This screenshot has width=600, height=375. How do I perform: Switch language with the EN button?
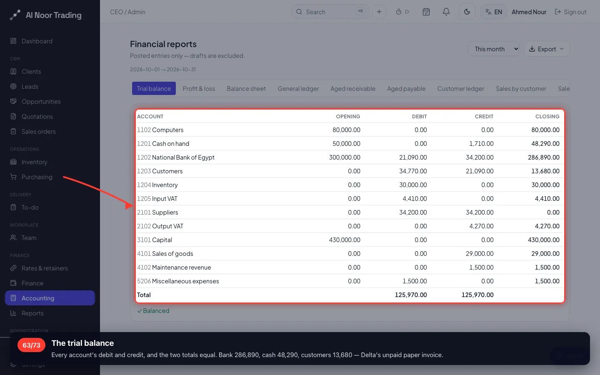[x=494, y=12]
